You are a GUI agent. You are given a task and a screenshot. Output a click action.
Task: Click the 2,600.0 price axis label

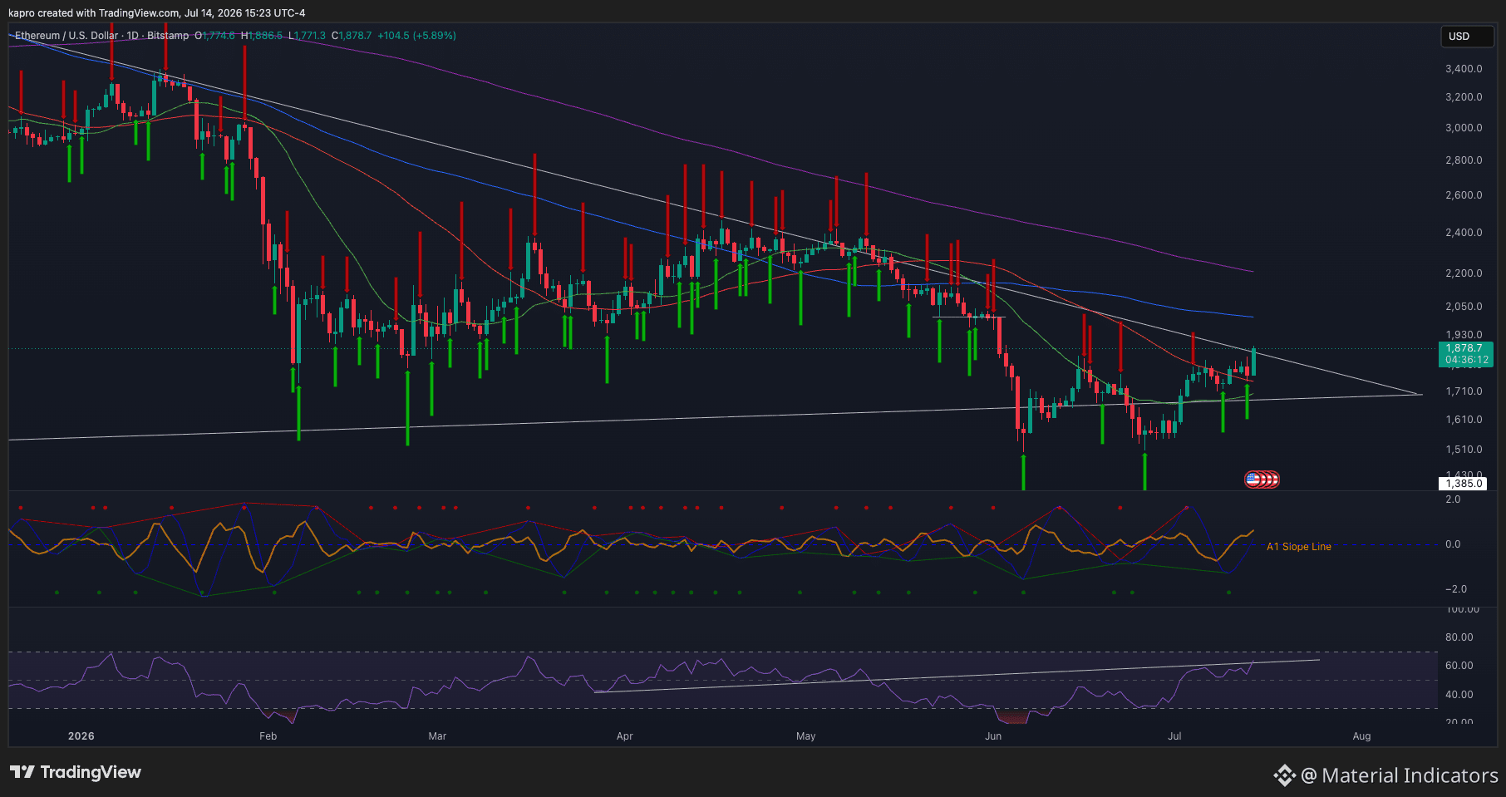click(x=1464, y=195)
